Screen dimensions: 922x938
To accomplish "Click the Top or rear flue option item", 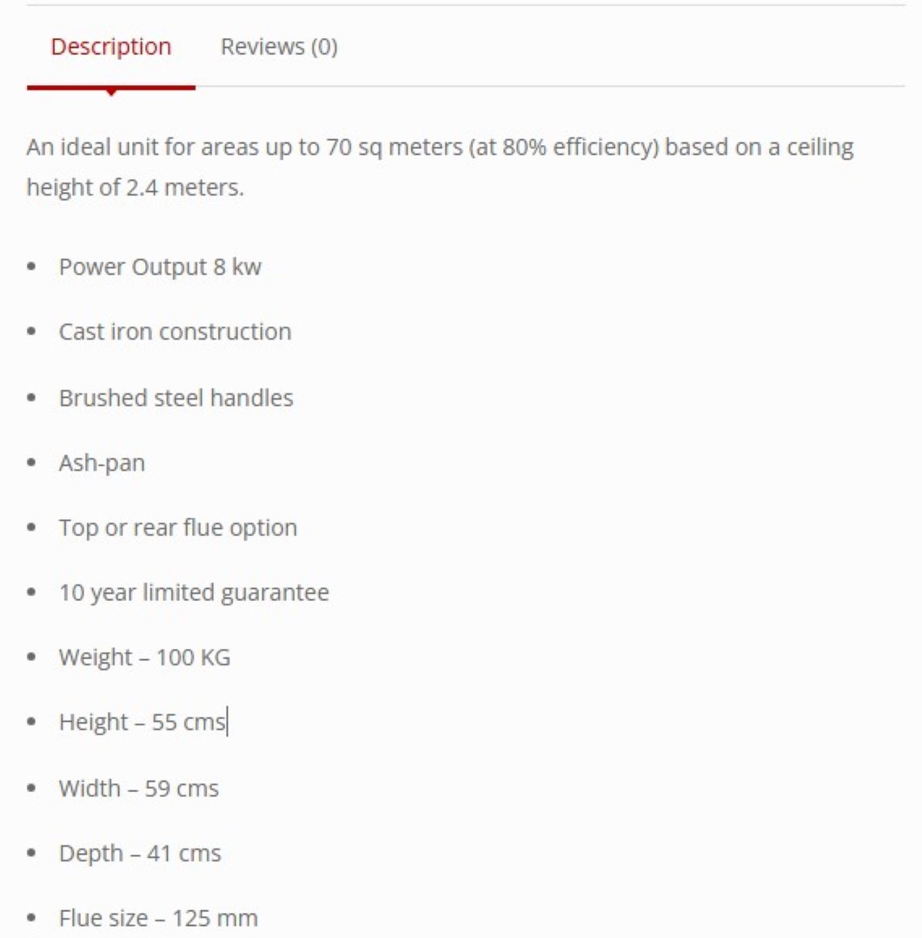I will (178, 528).
